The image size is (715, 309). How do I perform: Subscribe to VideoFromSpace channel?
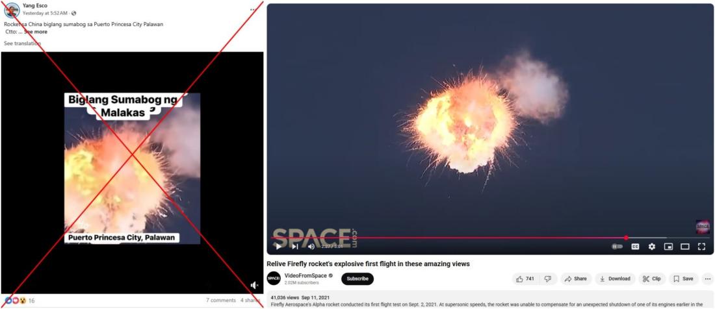357,279
